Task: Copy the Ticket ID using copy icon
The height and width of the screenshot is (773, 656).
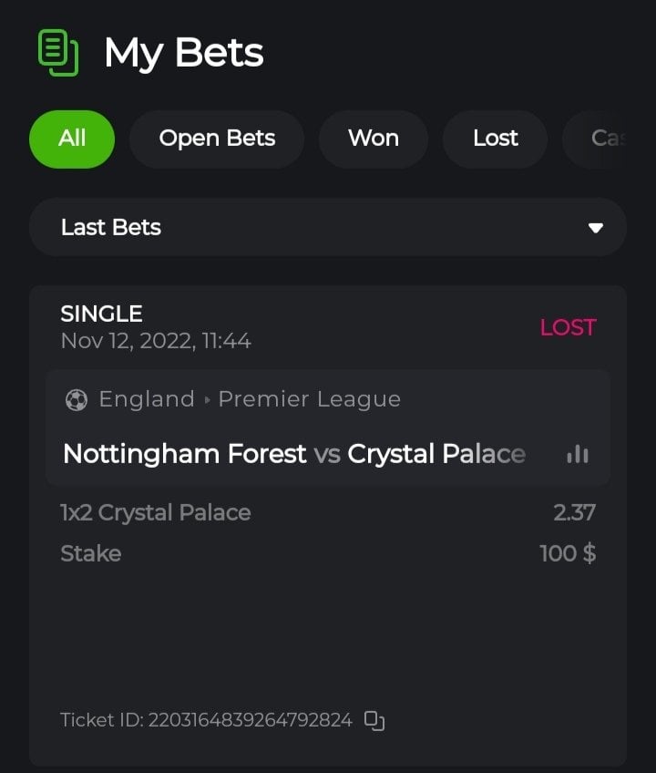Action: (x=374, y=720)
